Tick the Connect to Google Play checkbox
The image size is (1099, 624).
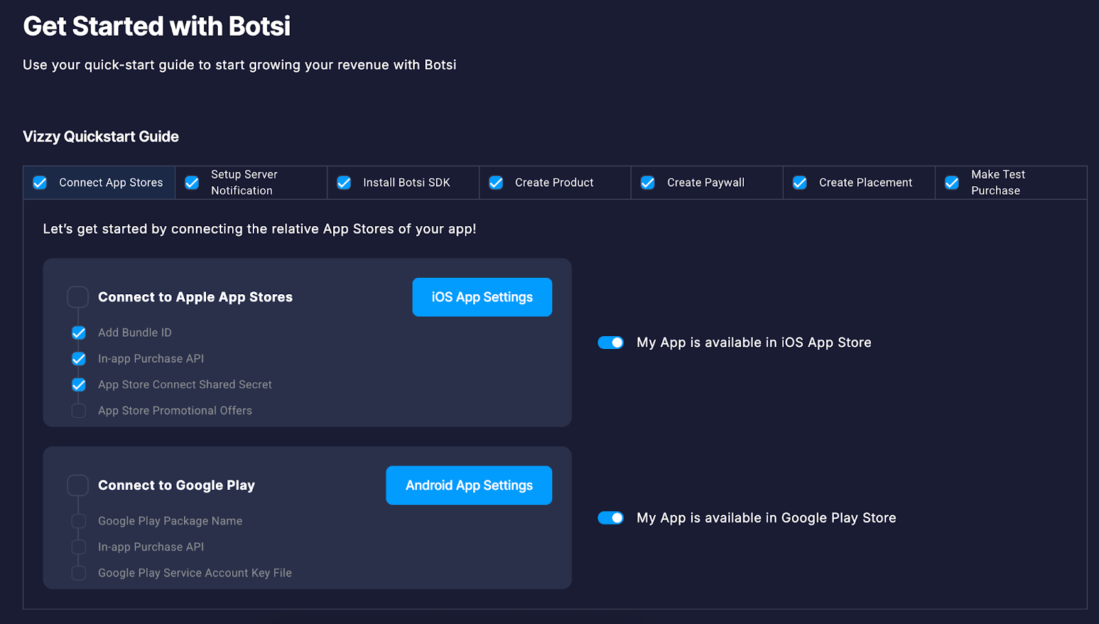click(x=78, y=485)
